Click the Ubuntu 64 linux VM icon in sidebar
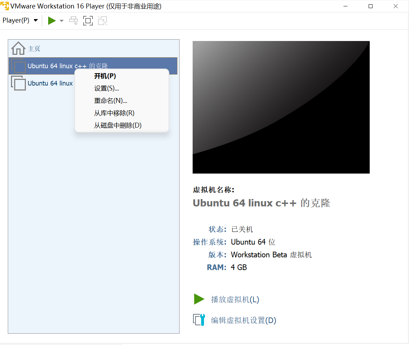The width and height of the screenshot is (409, 345). tap(18, 83)
